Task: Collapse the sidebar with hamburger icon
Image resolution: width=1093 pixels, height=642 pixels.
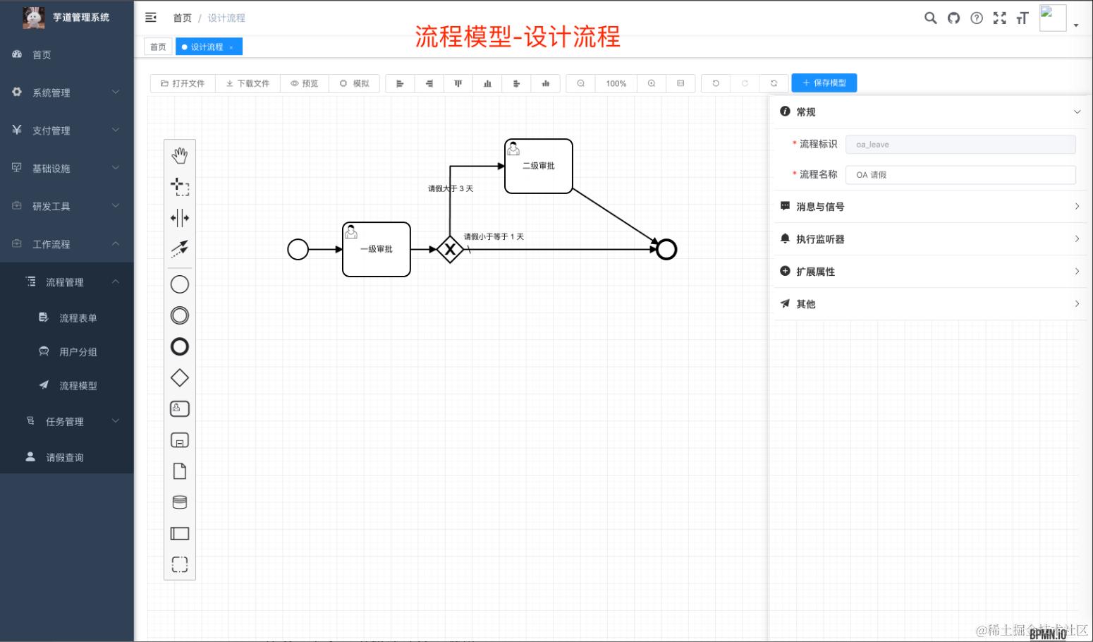Action: click(151, 18)
